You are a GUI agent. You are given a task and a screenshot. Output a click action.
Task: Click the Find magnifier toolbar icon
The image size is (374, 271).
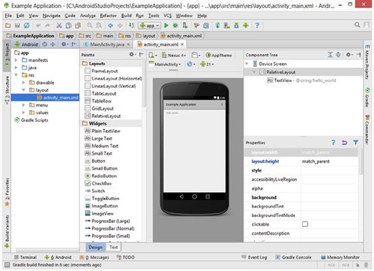(x=90, y=25)
